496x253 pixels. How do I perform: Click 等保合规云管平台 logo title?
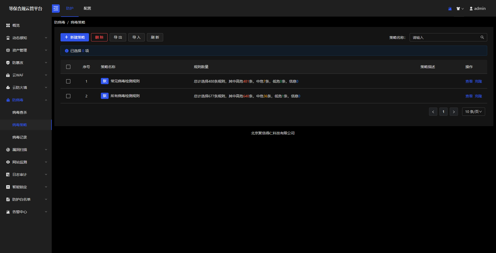26,9
